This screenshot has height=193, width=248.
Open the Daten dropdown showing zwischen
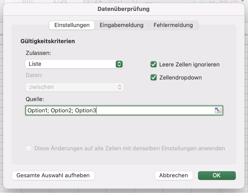pos(74,87)
